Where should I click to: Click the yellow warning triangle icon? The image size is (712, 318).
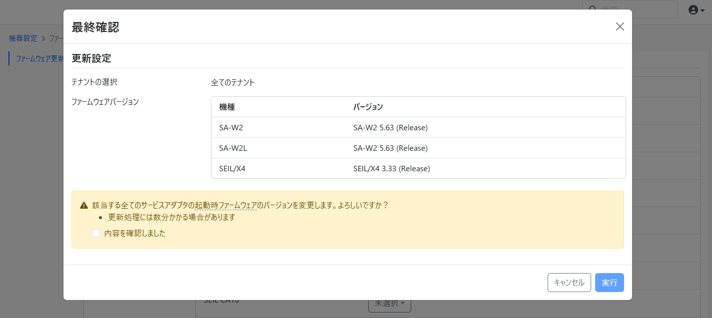(x=84, y=206)
